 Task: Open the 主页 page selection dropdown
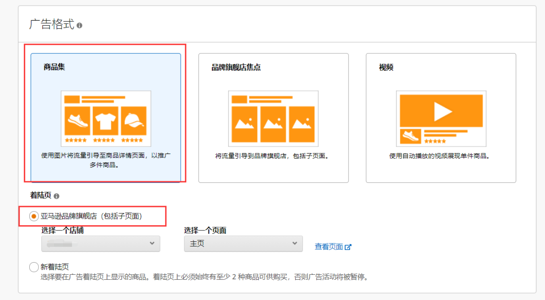[x=243, y=244]
